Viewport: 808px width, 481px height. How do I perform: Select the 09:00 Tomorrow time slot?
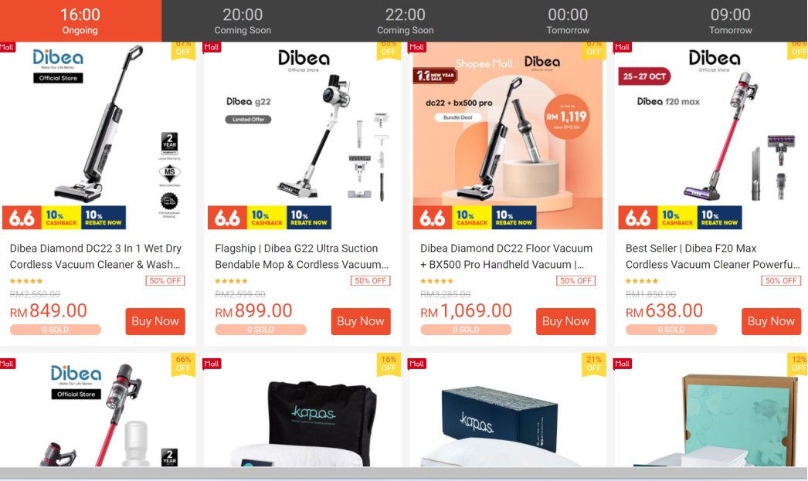730,21
